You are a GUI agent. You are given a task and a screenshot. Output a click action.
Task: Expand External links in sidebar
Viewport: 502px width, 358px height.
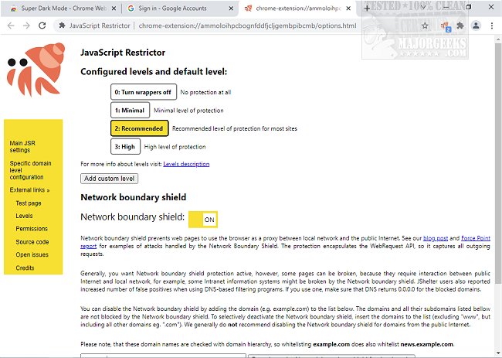click(x=29, y=189)
